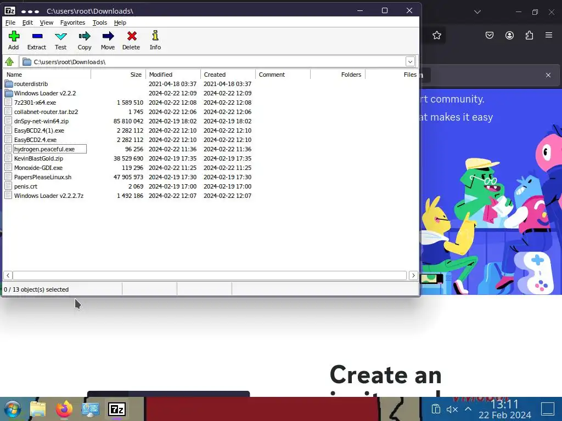
Task: Click the Files column header
Action: 392,75
